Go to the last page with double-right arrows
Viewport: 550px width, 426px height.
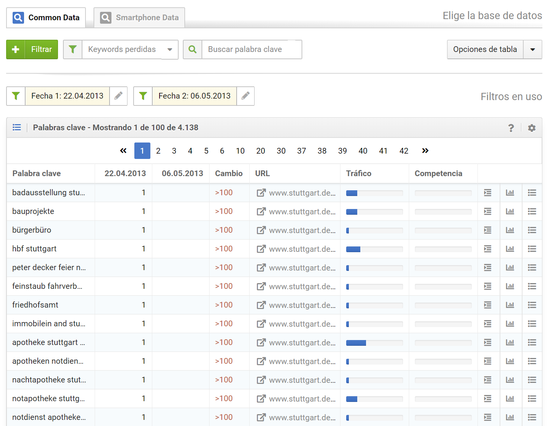click(425, 151)
